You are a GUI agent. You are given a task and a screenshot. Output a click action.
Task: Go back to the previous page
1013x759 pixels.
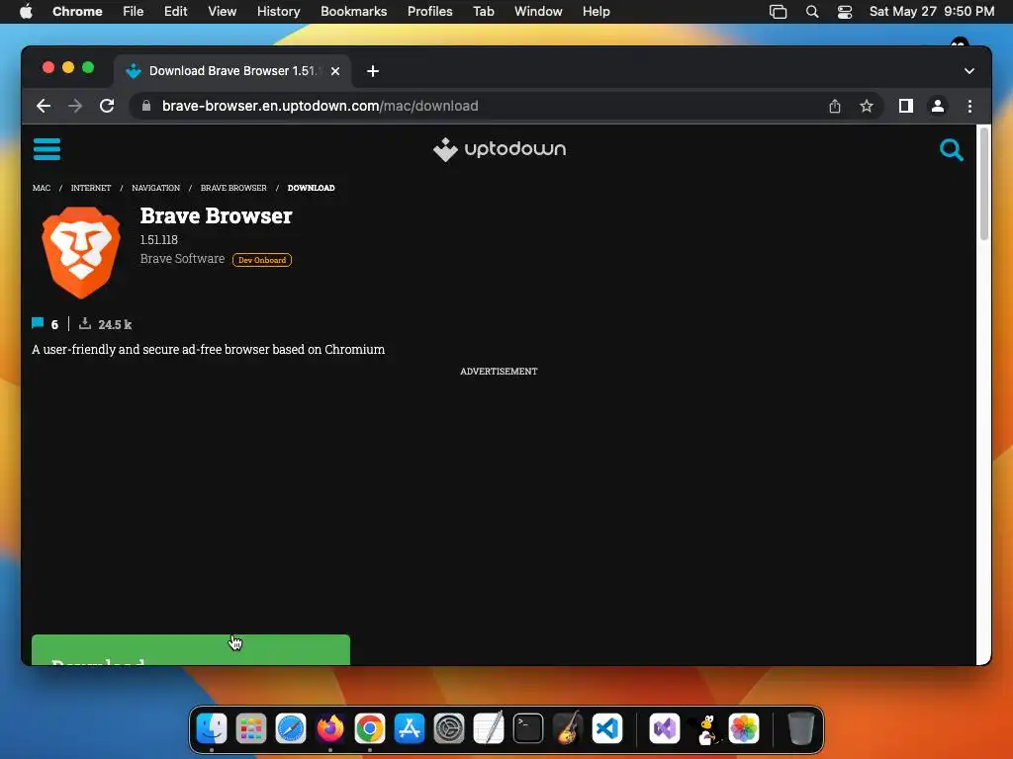(x=44, y=106)
